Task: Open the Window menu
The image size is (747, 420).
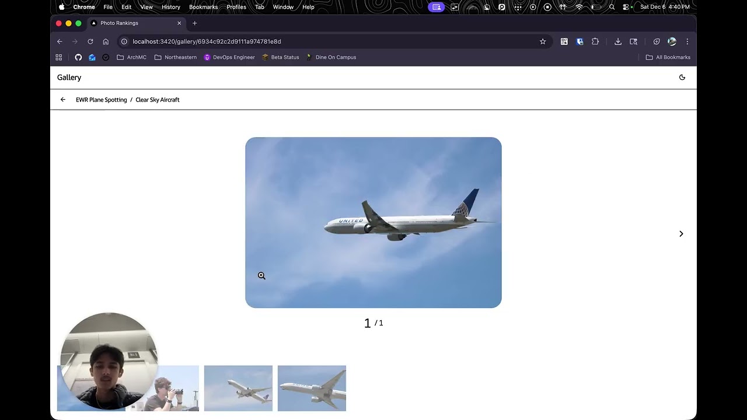Action: (x=283, y=7)
